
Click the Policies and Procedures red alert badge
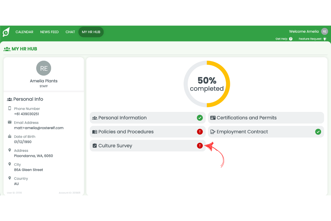[200, 132]
